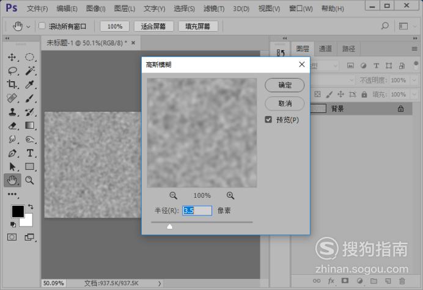Cancel the dialog with 取消 button
The width and height of the screenshot is (423, 290).
285,104
